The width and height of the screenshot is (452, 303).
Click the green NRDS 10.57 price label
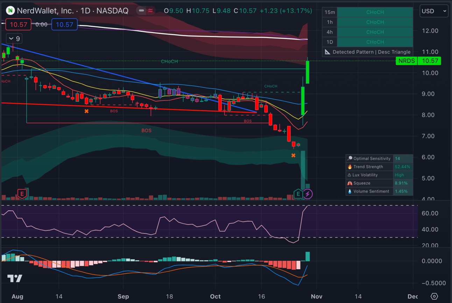(x=418, y=61)
